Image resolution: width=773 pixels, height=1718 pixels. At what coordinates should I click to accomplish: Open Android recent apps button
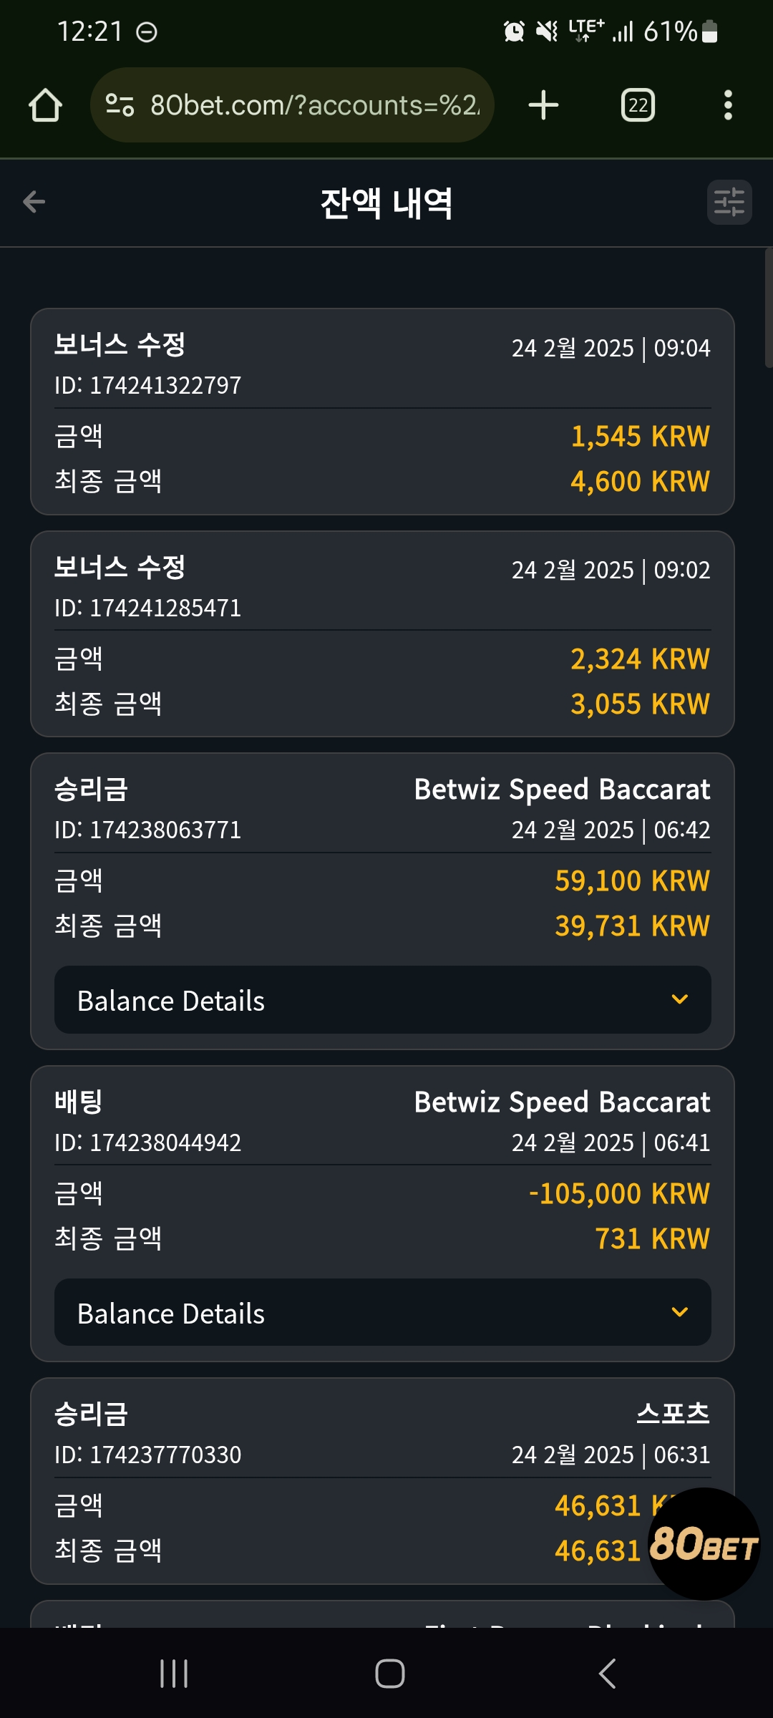pyautogui.click(x=174, y=1674)
